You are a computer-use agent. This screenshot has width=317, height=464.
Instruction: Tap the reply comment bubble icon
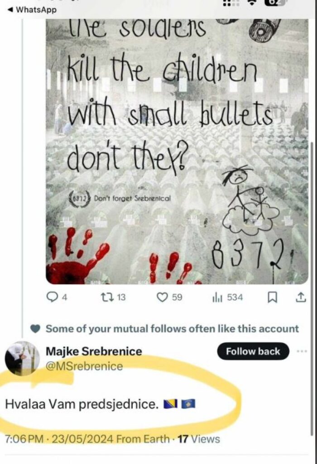(53, 297)
